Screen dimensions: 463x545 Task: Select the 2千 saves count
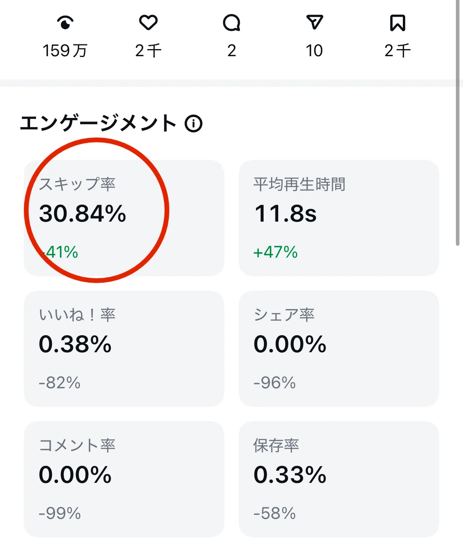pos(398,51)
